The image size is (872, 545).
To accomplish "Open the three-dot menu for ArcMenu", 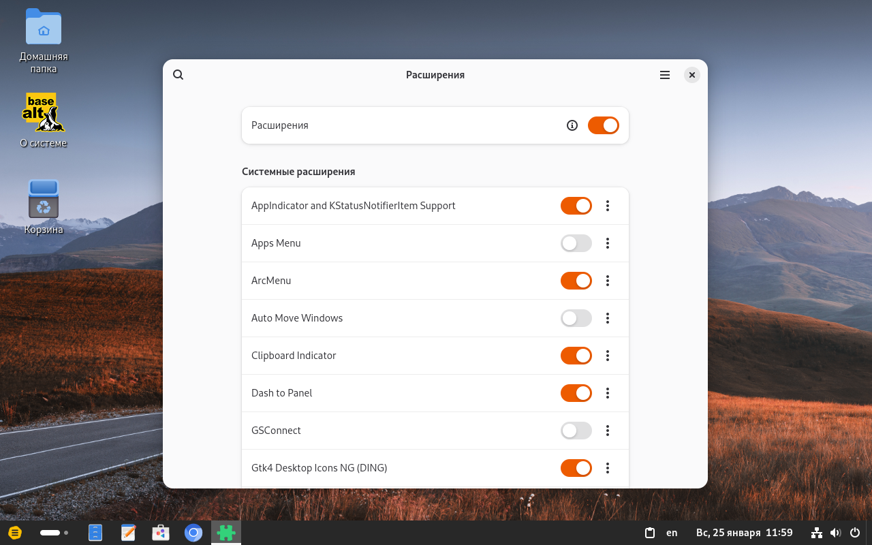I will [607, 281].
